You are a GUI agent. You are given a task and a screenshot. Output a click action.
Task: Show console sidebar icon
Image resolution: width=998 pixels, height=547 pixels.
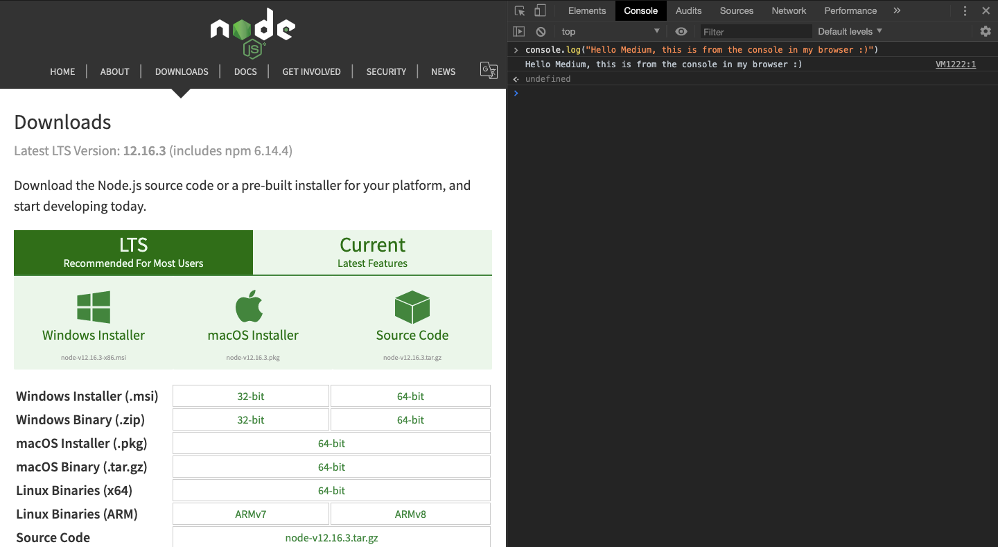pos(518,31)
